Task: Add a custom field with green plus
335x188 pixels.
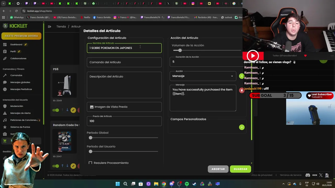Action: pyautogui.click(x=242, y=127)
